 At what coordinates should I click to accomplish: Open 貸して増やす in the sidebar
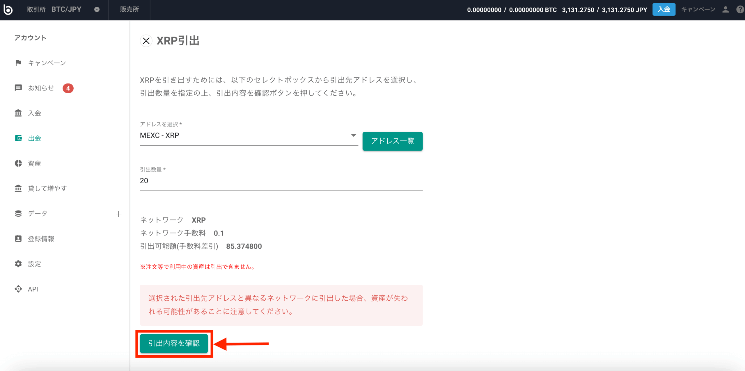[x=47, y=188]
